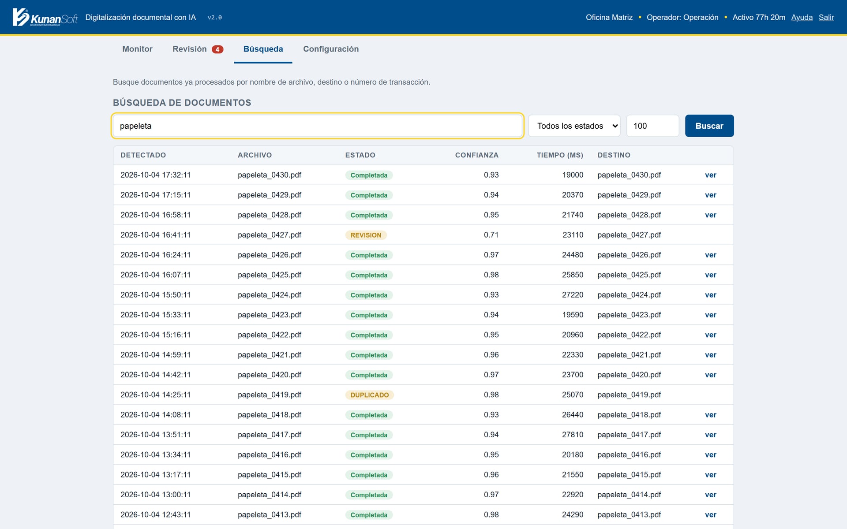The width and height of the screenshot is (847, 529).
Task: Focus the search field containing papeleta
Action: coord(318,126)
